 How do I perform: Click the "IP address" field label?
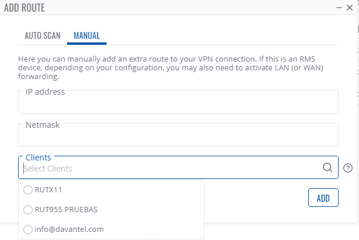45,92
